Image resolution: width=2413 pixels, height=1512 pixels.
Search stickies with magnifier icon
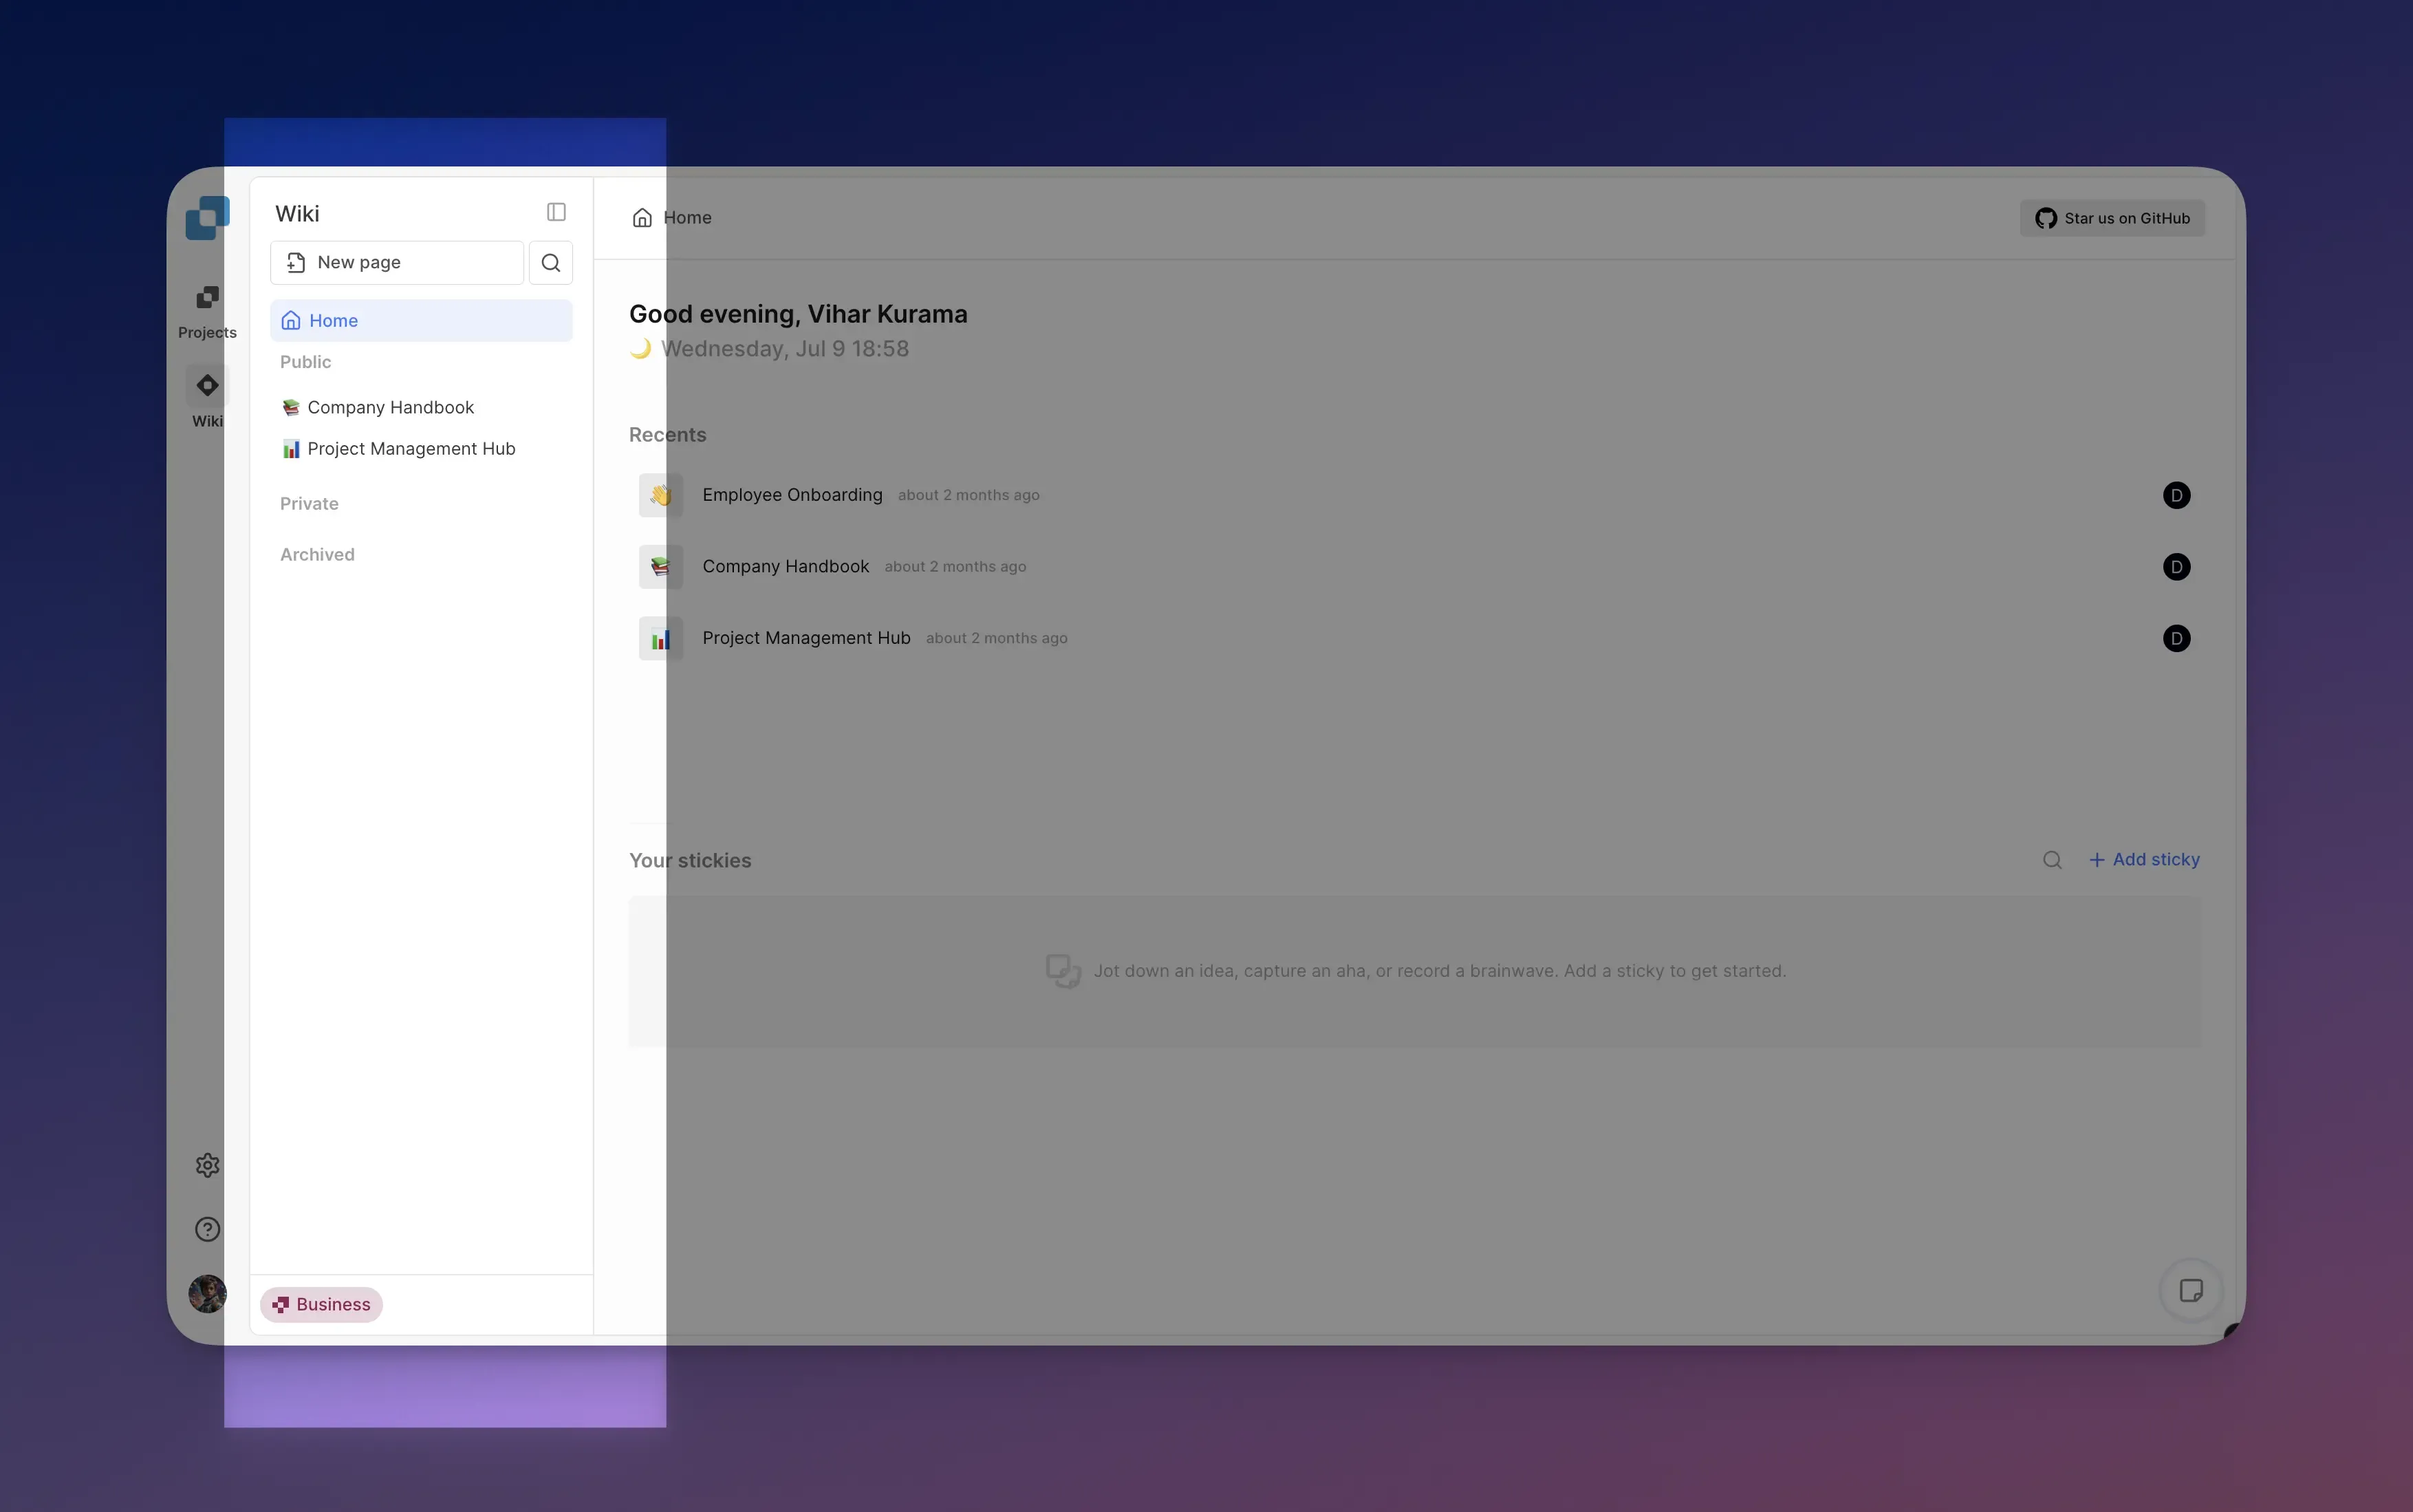tap(2051, 860)
